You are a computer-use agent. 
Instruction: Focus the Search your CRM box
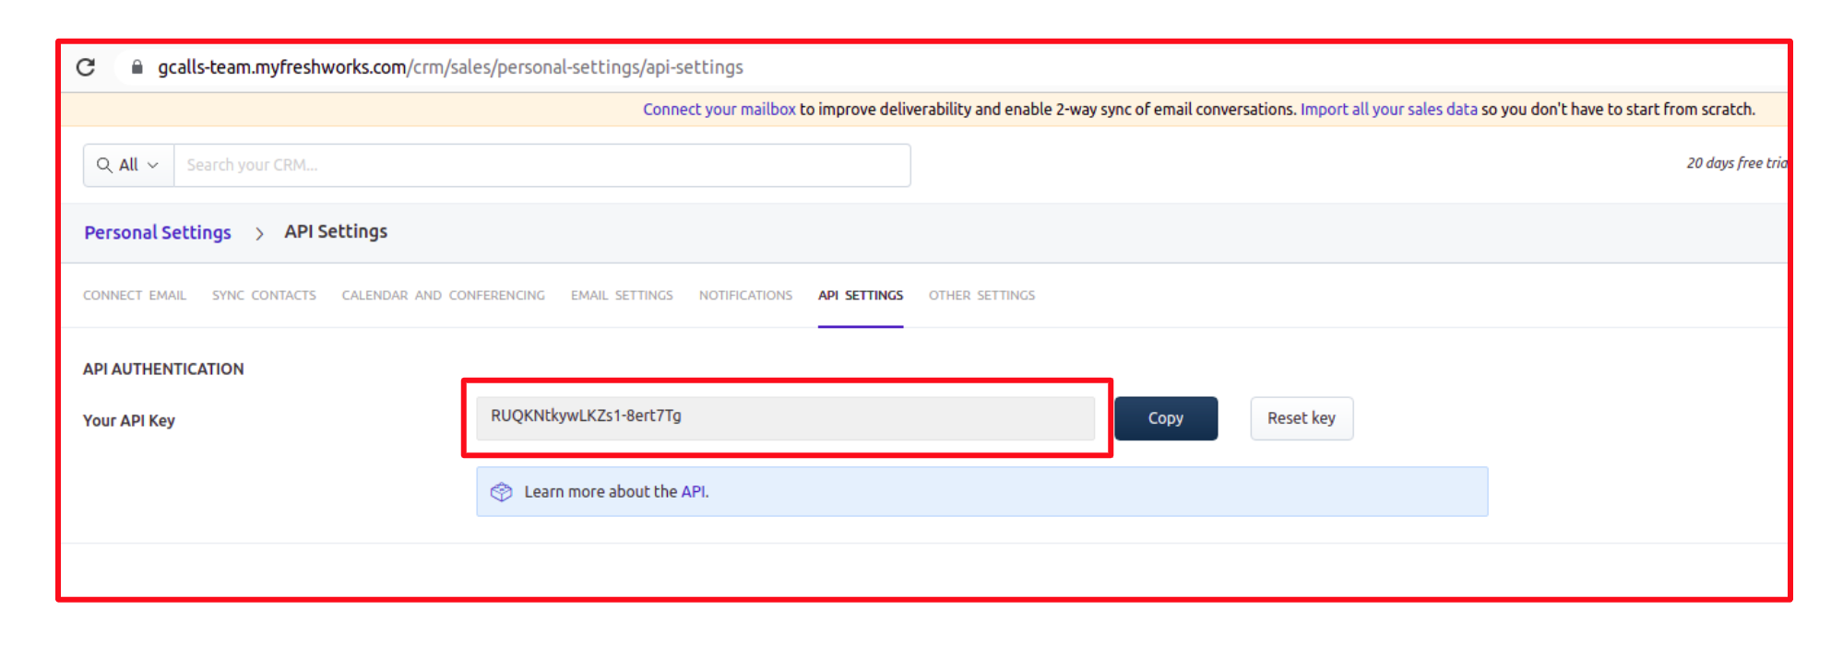(x=541, y=165)
